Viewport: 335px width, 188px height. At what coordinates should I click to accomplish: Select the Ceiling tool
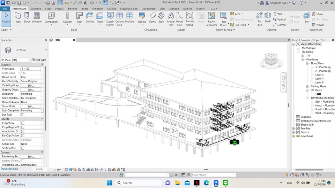(90, 17)
